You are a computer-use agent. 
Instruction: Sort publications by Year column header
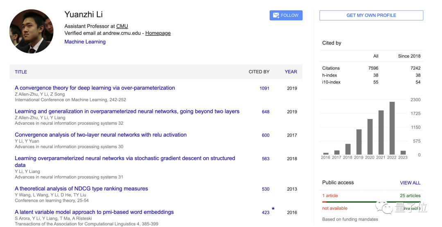pyautogui.click(x=291, y=72)
